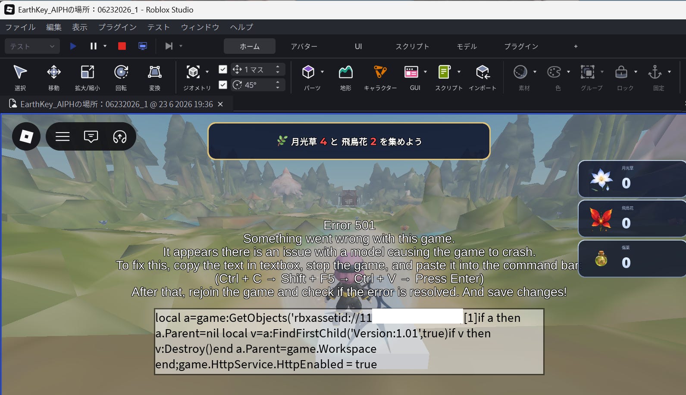Open the 表示 menu
This screenshot has height=395, width=686.
[79, 27]
